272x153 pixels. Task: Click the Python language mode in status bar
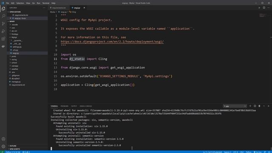tap(249, 152)
